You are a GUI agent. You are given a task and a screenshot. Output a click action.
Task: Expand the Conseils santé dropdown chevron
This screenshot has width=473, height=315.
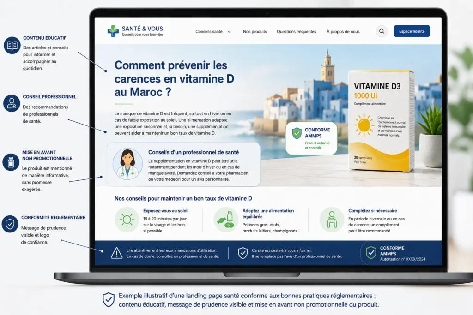click(x=229, y=32)
